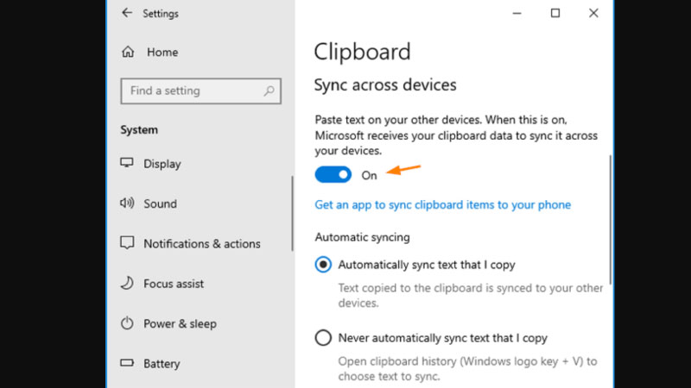Click the Display monitor icon
The height and width of the screenshot is (388, 691).
(128, 164)
